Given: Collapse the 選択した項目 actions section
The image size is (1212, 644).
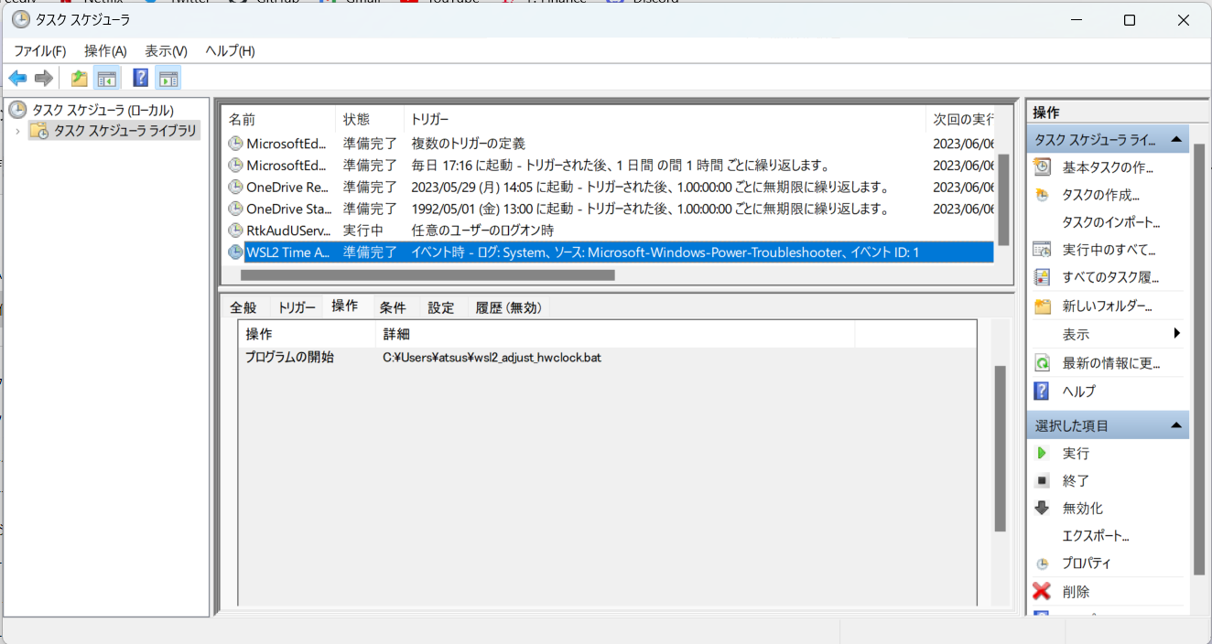Looking at the screenshot, I should pos(1176,425).
